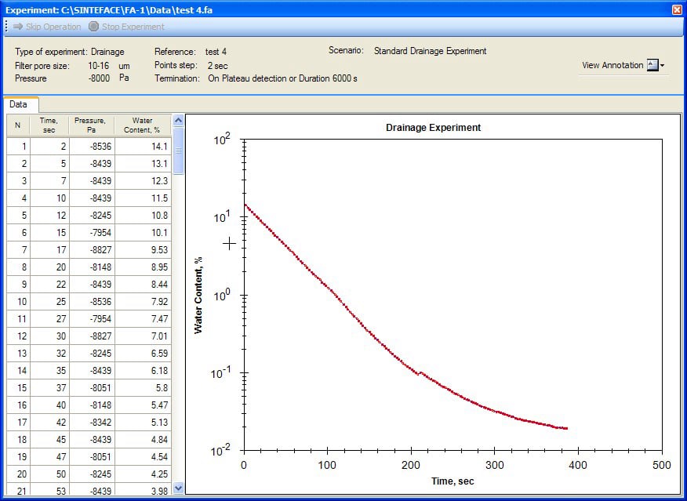
Task: Click water content cell 13.1
Action: point(143,163)
